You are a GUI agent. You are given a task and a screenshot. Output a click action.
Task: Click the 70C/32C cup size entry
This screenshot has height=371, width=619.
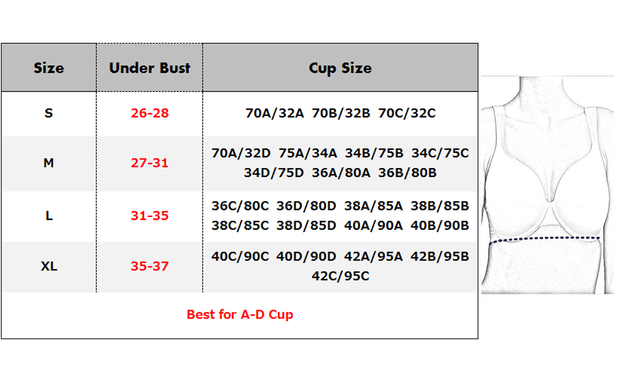[x=407, y=114]
